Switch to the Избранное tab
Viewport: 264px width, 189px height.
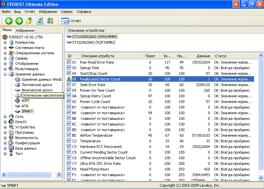coord(25,30)
